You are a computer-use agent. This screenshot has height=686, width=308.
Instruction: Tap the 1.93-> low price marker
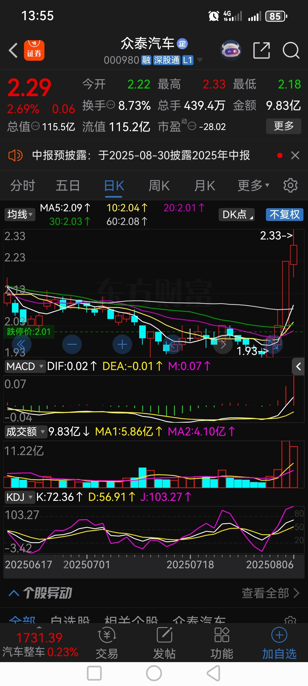pyautogui.click(x=253, y=351)
